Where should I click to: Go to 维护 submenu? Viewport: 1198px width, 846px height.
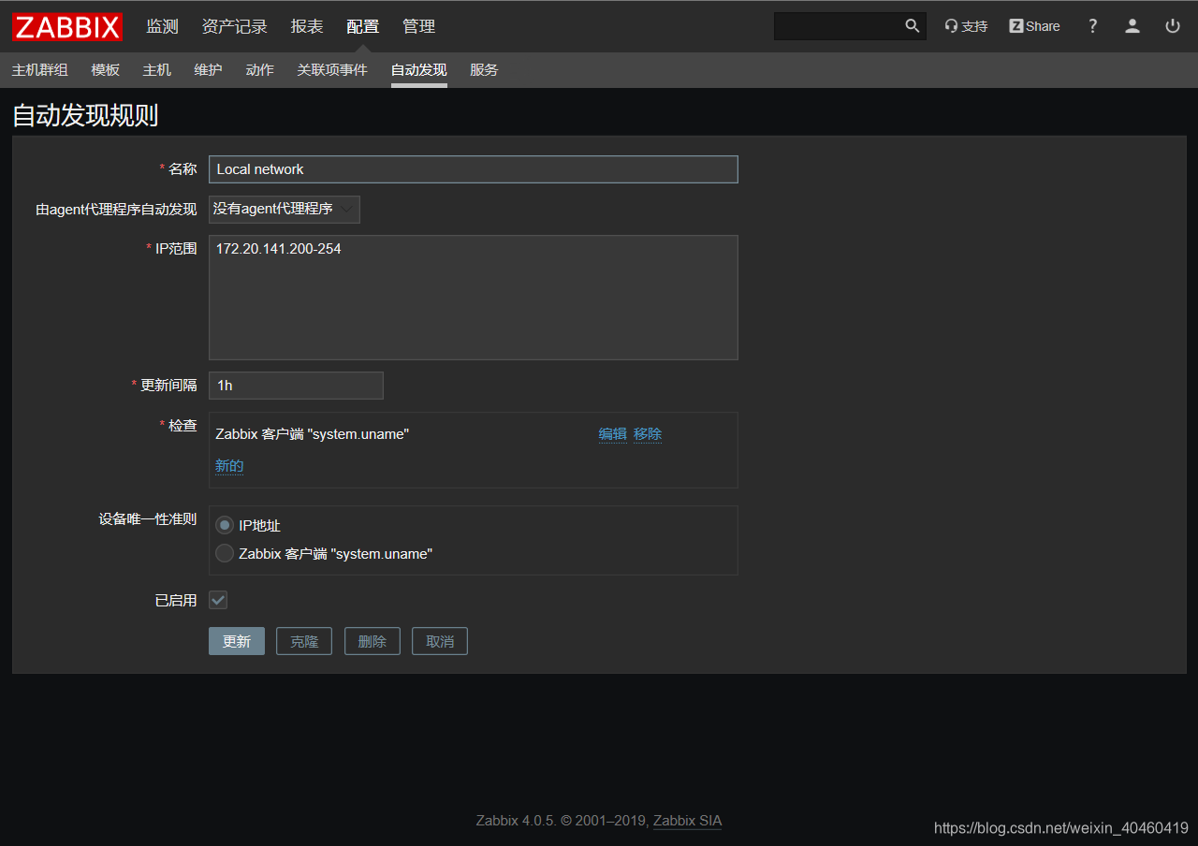208,70
